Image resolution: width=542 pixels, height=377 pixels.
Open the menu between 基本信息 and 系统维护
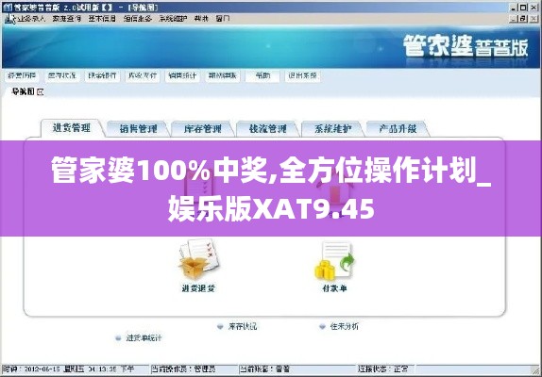[x=138, y=19]
